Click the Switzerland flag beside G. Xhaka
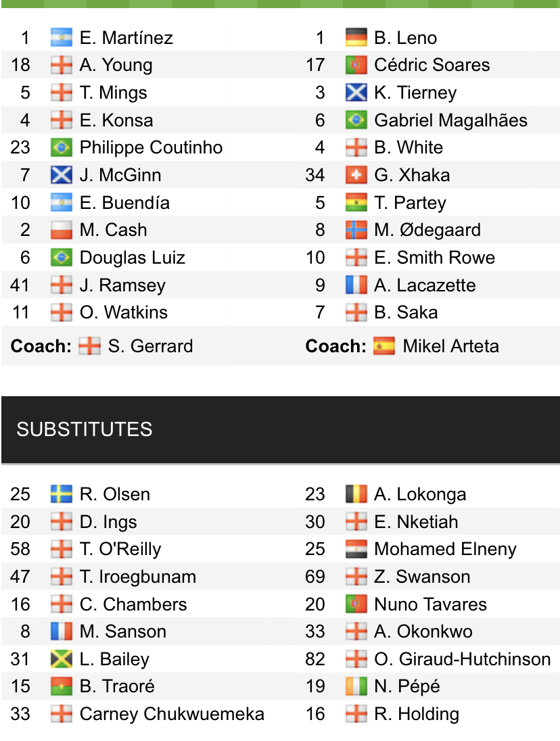 pyautogui.click(x=356, y=175)
